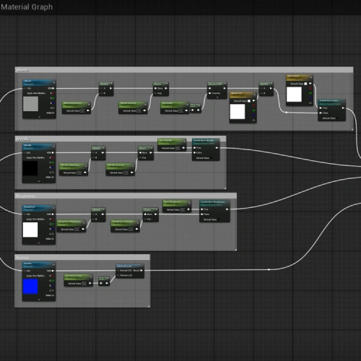361x361 pixels.
Task: Click the reroute dot on the Normal wire
Action: (269, 269)
